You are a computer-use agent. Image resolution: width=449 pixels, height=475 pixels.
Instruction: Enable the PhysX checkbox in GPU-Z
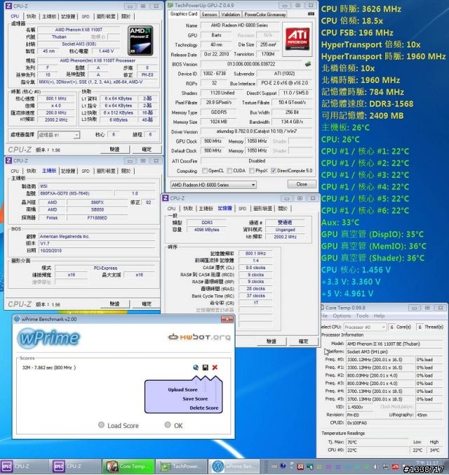252,171
